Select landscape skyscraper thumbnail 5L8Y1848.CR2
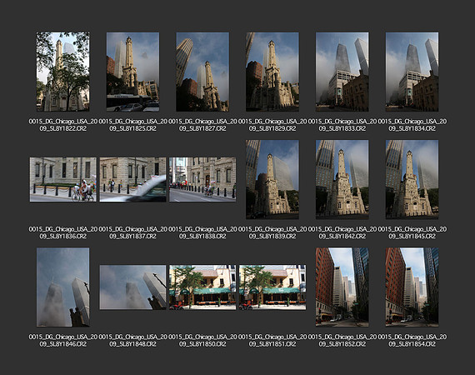The image size is (475, 375). tap(132, 287)
